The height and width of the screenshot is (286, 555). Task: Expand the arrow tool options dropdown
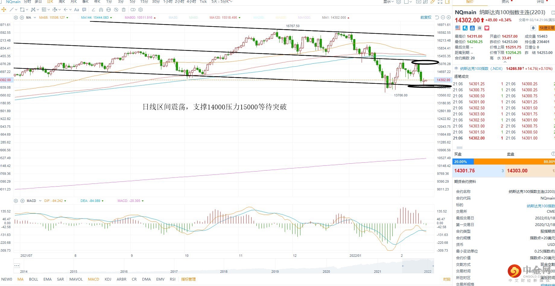[x=70, y=10]
